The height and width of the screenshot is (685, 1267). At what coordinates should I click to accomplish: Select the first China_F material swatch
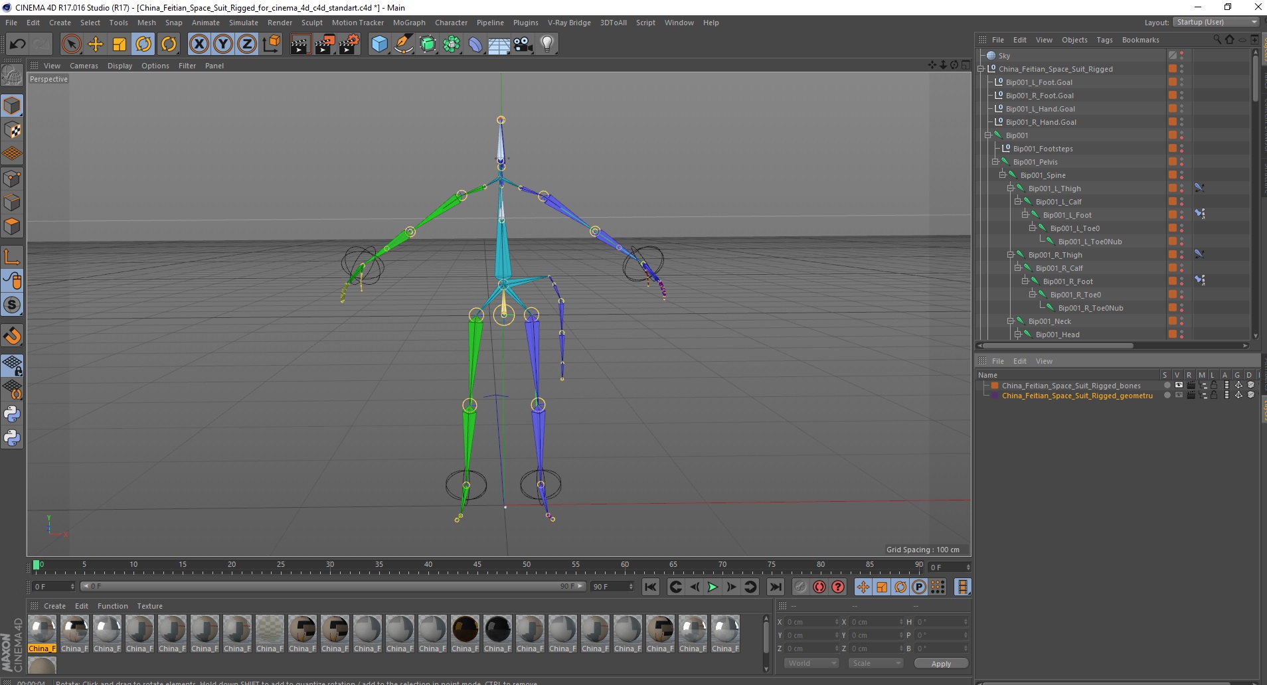[x=42, y=633]
